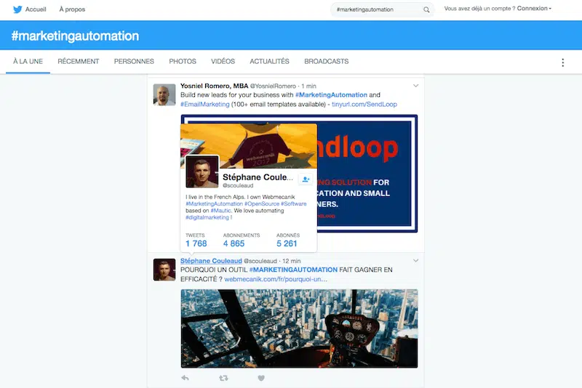This screenshot has height=388, width=582.
Task: View the 4 865 abonnements count
Action: coord(234,243)
